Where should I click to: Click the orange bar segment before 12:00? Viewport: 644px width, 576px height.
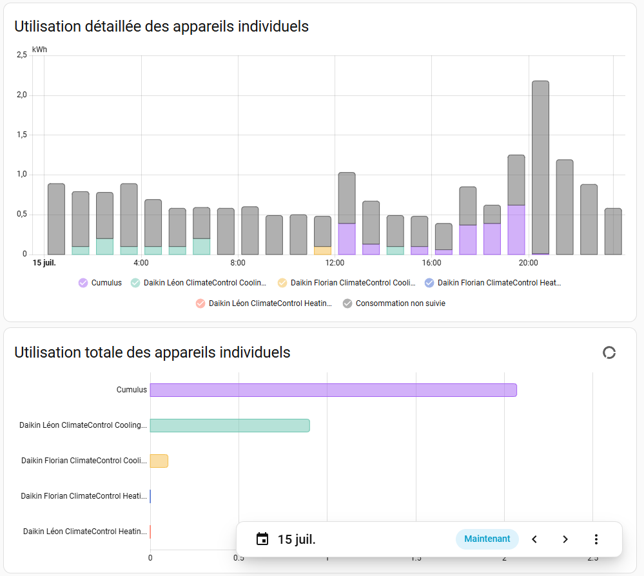pos(322,251)
